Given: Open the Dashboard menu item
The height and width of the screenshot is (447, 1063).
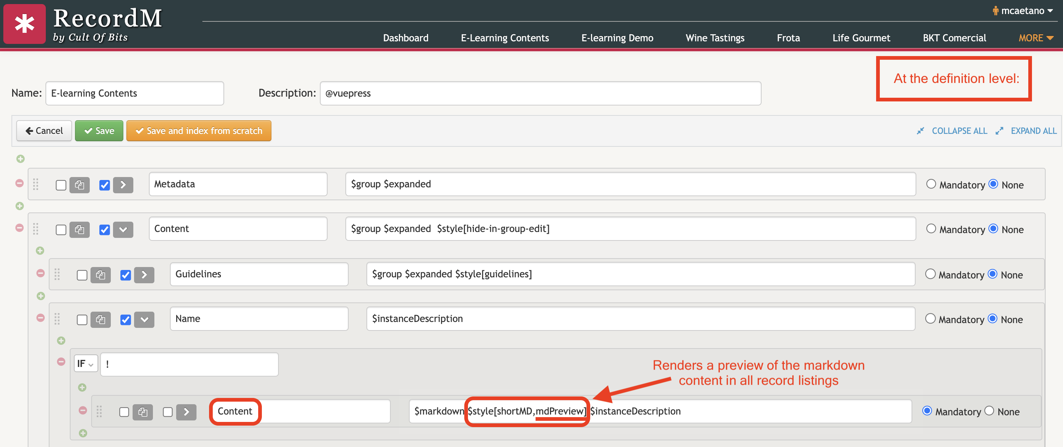Looking at the screenshot, I should point(406,38).
